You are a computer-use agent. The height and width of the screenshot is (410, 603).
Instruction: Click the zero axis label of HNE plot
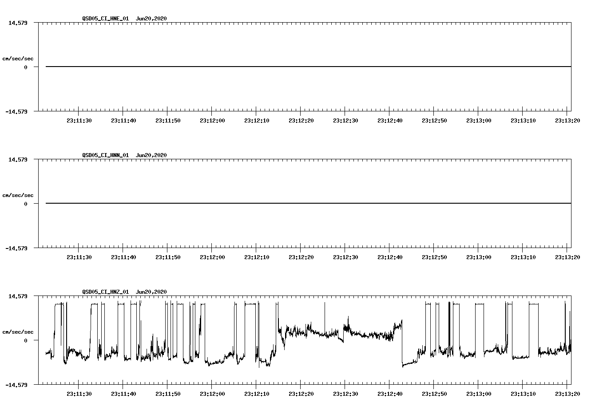pyautogui.click(x=26, y=67)
